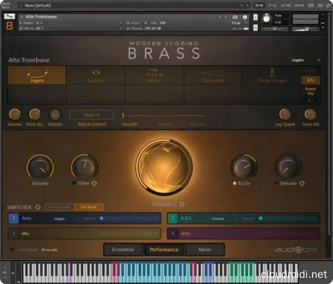Switch to Preset Mode
Viewport: 333px width, 284px height.
coord(60,207)
